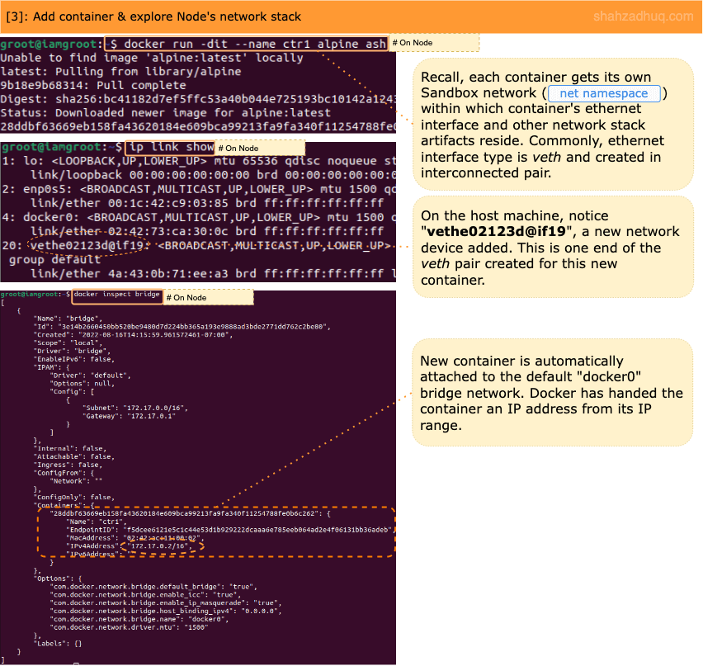Click the "EndpointID": "f5dcee6121e5..." line
Image resolution: width=703 pixels, height=666 pixels.
click(x=230, y=530)
